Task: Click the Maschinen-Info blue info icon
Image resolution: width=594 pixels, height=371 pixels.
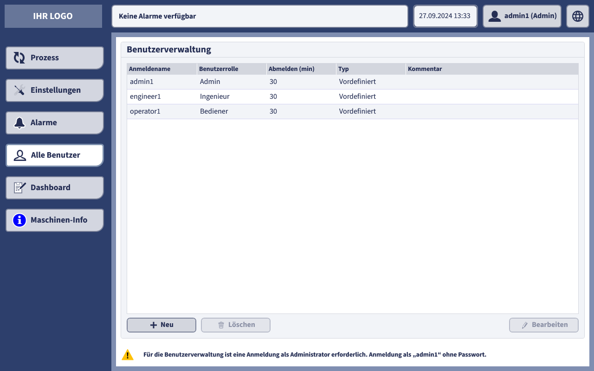Action: point(19,220)
